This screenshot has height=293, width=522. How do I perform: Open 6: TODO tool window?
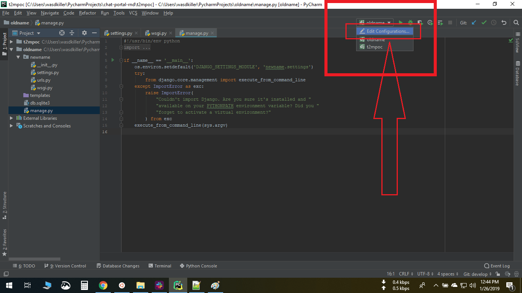point(24,266)
